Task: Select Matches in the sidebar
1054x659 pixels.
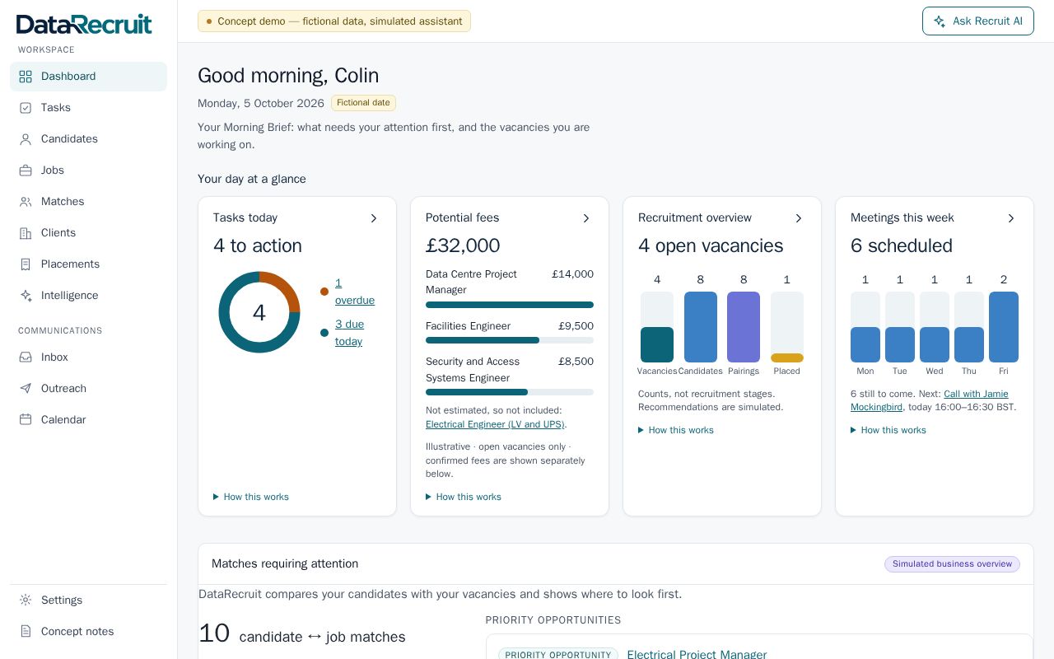Action: click(x=88, y=202)
